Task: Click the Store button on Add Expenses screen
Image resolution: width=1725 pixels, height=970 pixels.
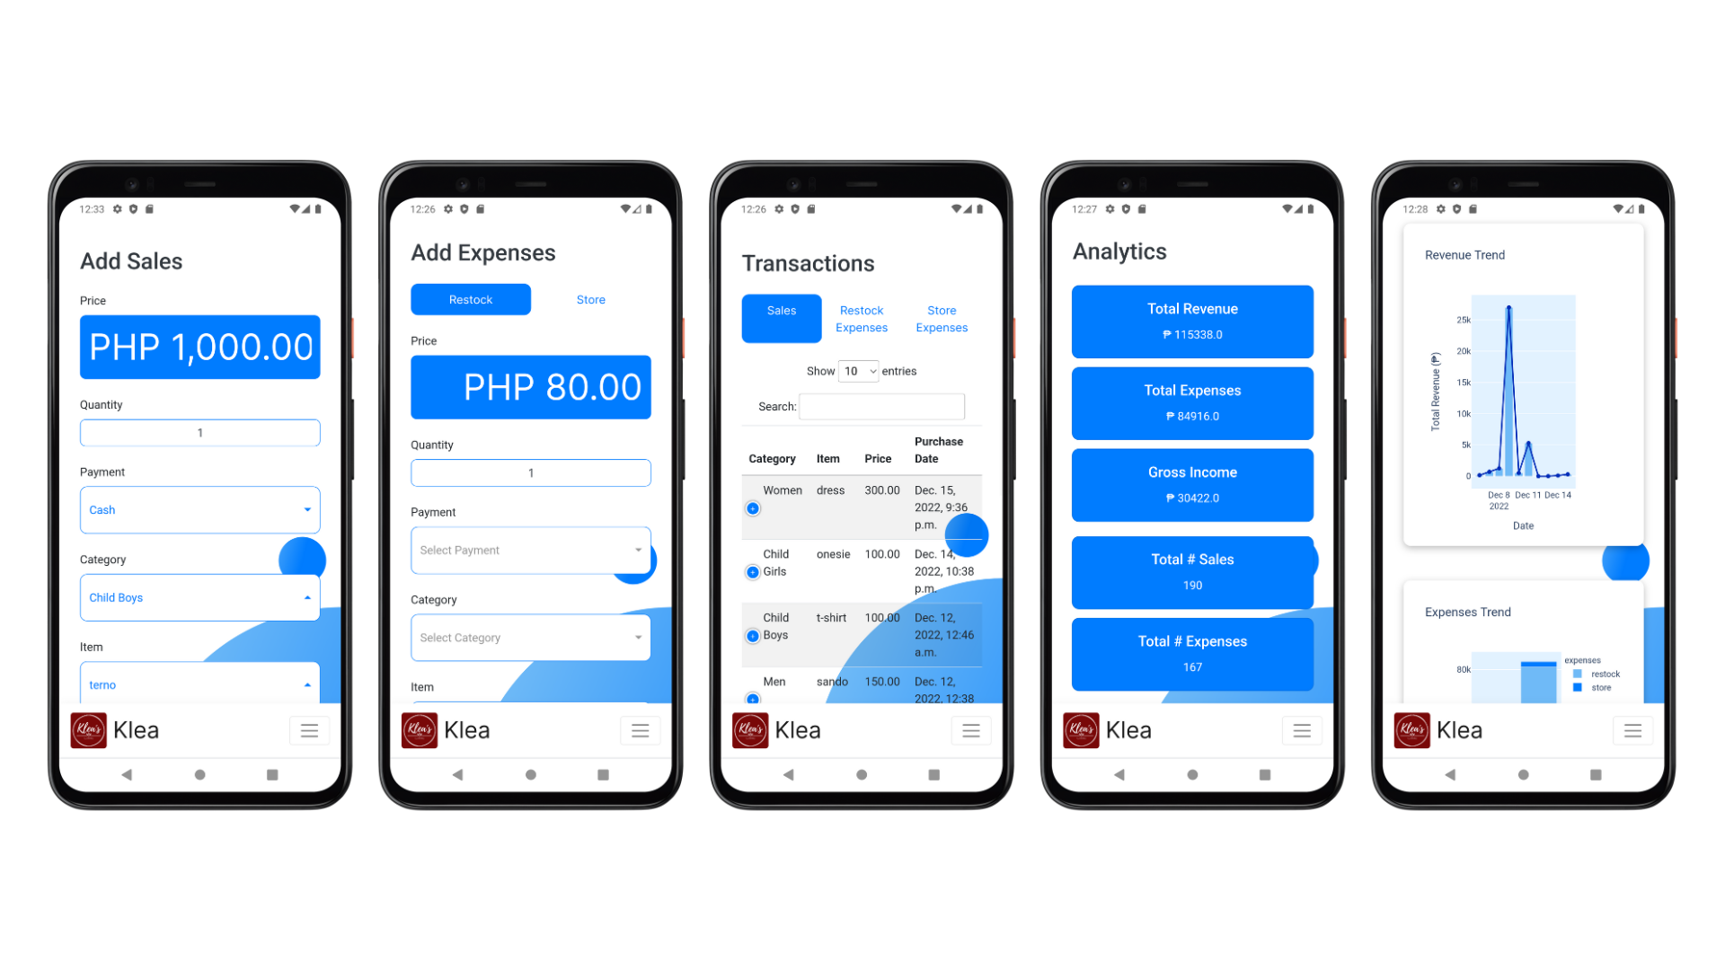Action: pos(590,298)
